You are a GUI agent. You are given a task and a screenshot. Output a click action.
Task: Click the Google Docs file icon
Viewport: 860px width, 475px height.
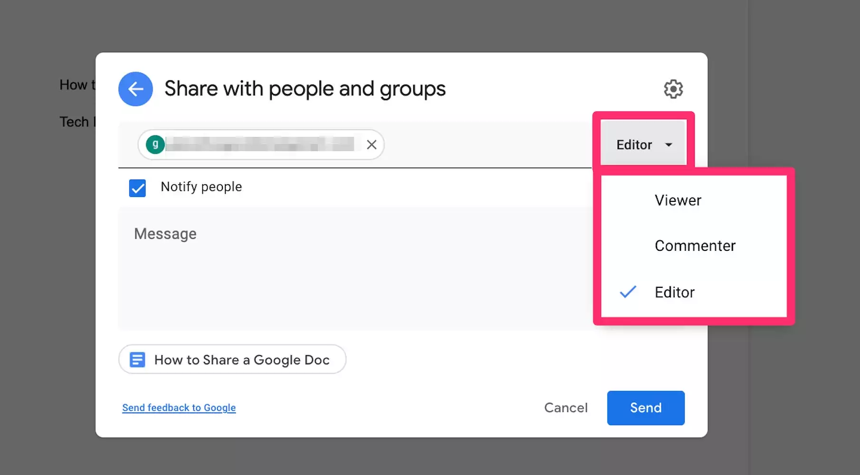point(137,360)
